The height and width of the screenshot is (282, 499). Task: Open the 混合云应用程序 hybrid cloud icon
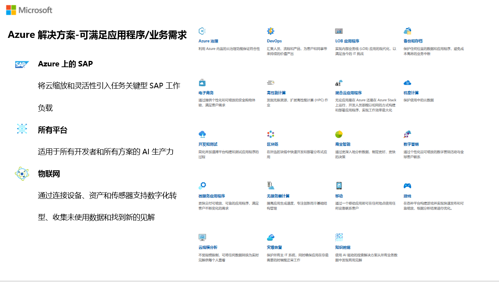pyautogui.click(x=338, y=82)
